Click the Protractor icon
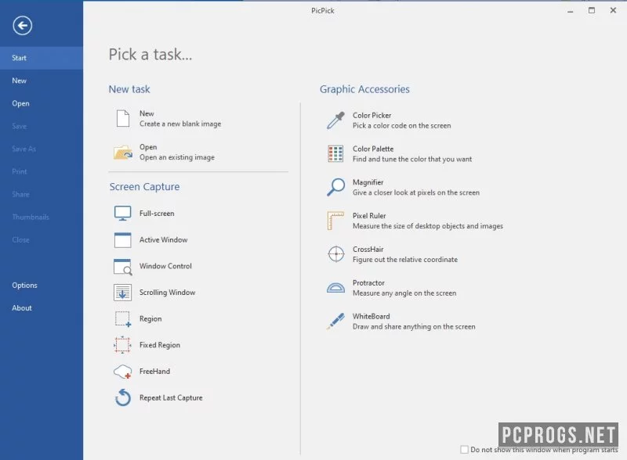Screen dimensions: 627x460 pos(335,288)
